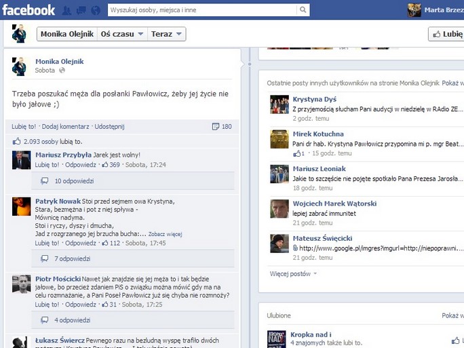Open the messages icon in the top bar
Viewport: 464px width, 348px height.
pos(81,11)
